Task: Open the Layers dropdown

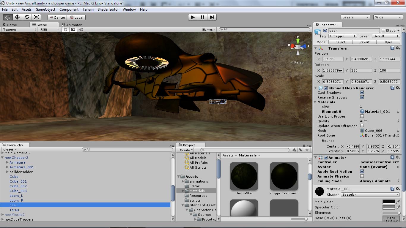Action: (355, 17)
